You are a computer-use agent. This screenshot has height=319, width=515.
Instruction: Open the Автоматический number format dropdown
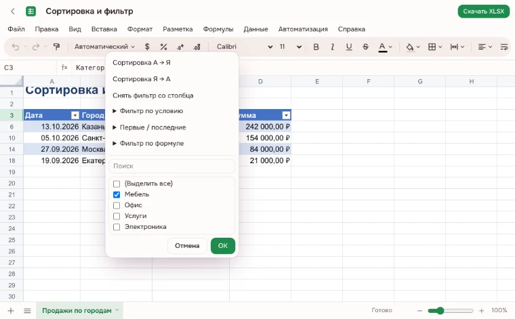(x=104, y=47)
